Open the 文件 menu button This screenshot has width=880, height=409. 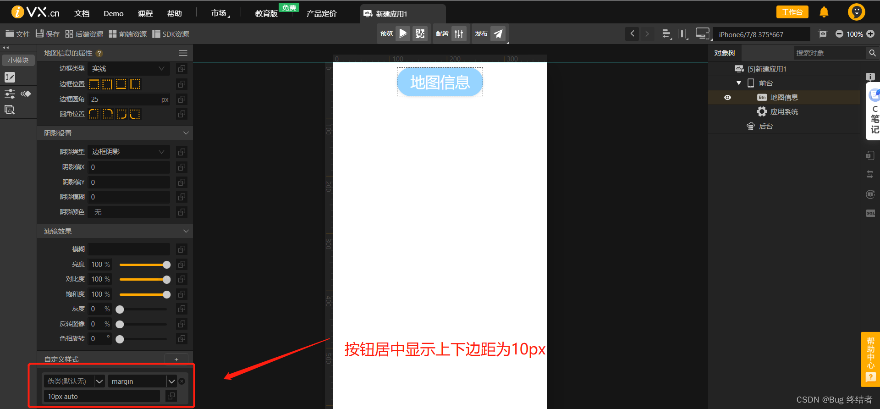click(x=17, y=34)
